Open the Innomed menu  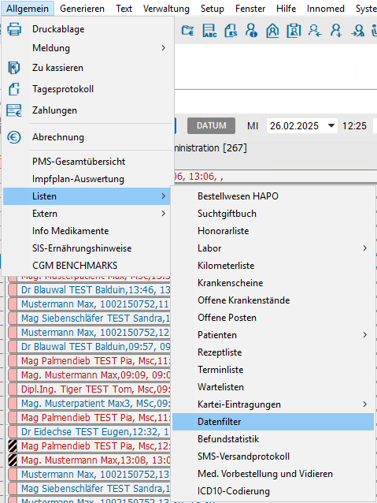(326, 9)
